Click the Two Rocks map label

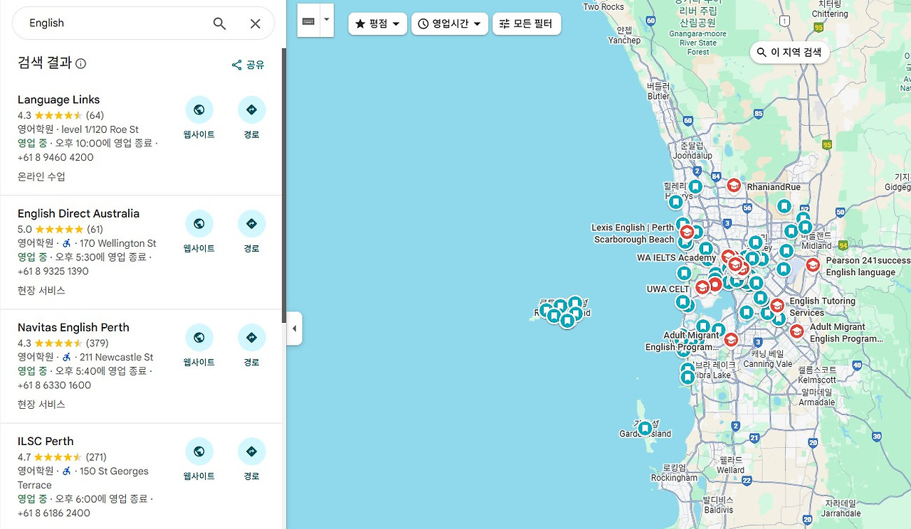pyautogui.click(x=604, y=7)
